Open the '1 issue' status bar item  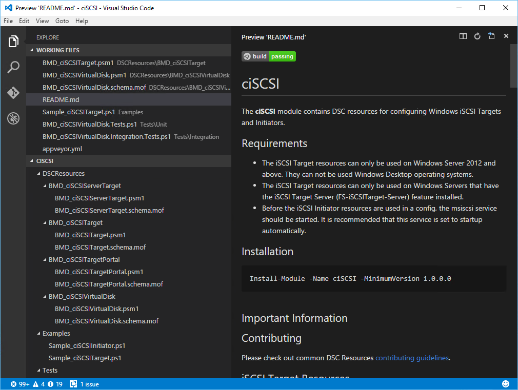coord(84,384)
